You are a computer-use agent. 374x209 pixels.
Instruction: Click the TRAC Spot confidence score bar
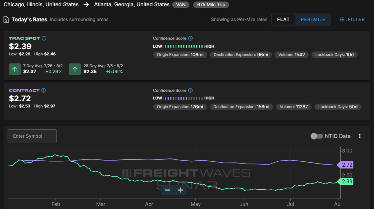pyautogui.click(x=183, y=46)
